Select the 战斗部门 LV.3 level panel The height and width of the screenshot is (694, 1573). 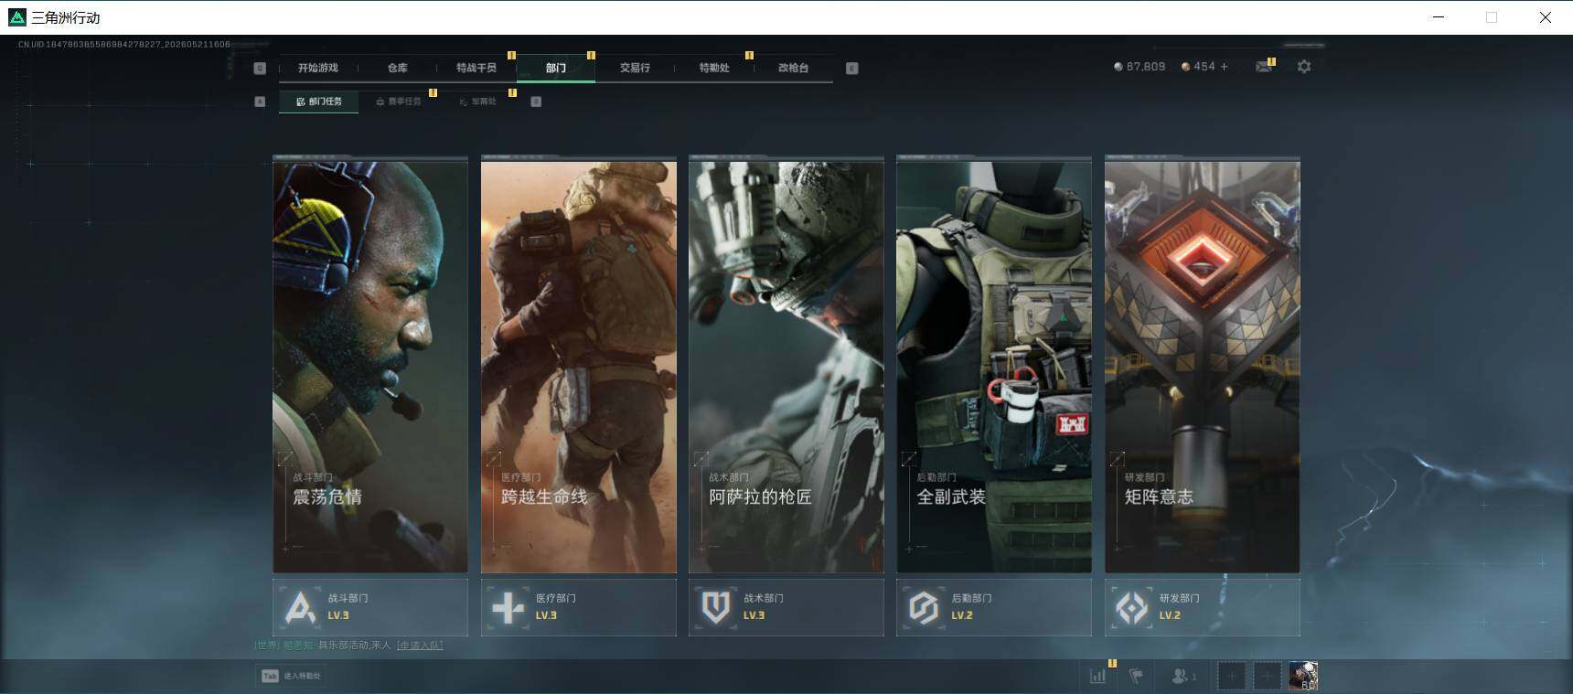[x=370, y=607]
